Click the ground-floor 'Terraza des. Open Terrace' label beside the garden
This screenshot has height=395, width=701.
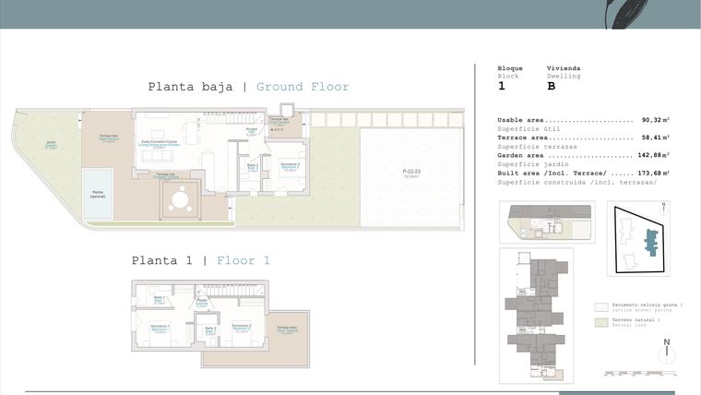point(109,138)
